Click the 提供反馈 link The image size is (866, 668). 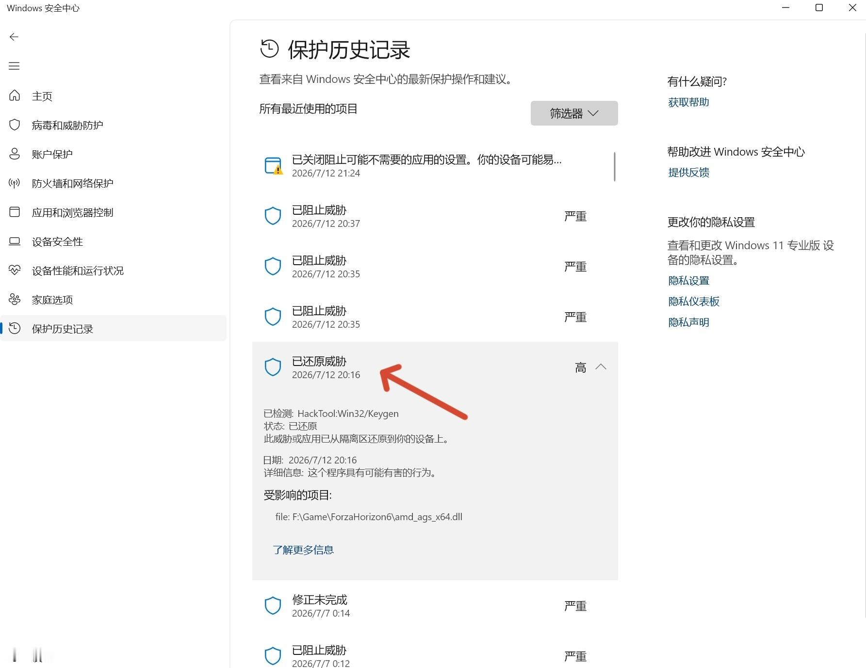point(688,173)
